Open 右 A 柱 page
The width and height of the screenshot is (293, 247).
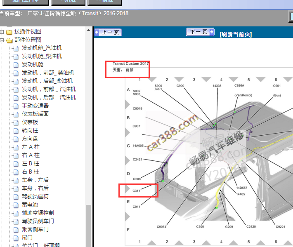31,155
